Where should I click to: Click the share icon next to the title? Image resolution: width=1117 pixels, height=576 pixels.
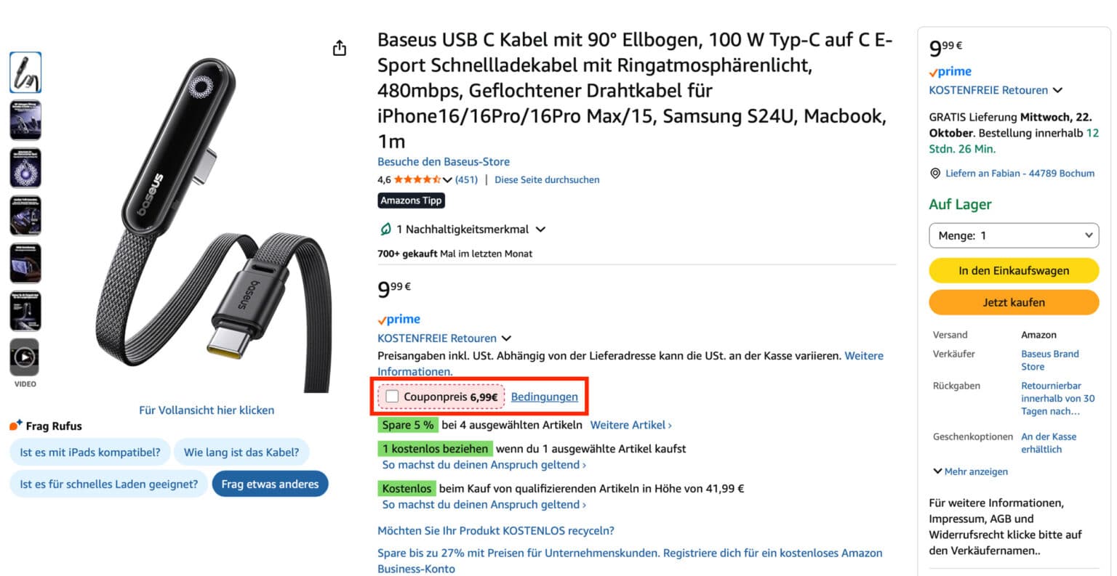coord(339,46)
